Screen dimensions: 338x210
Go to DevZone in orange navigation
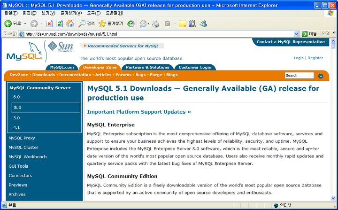19,75
